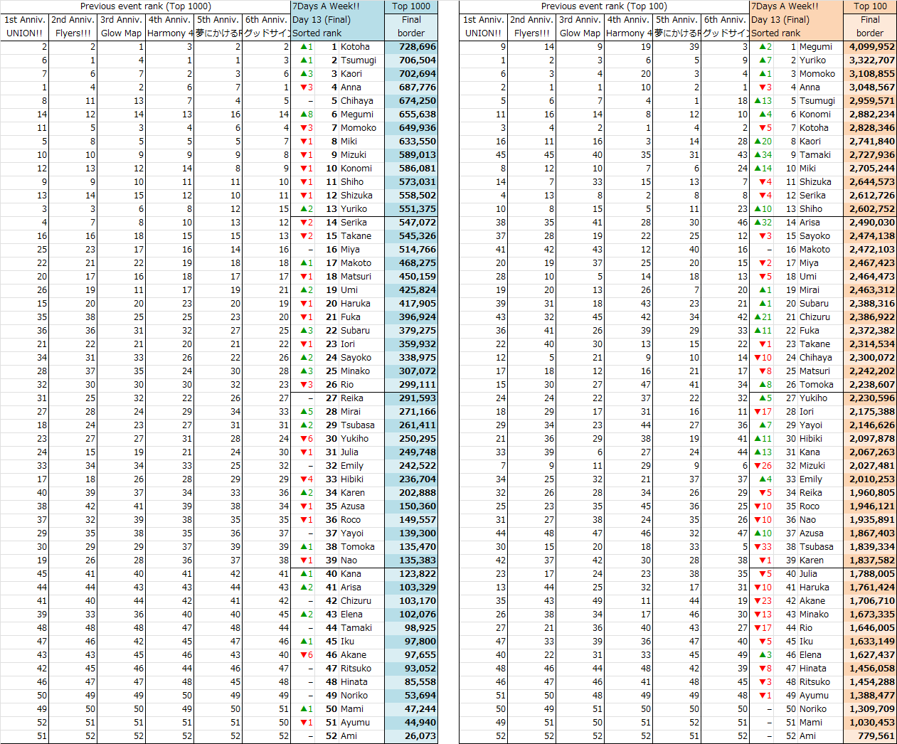
Task: Click the cell showing 139,300
Action: pos(411,533)
